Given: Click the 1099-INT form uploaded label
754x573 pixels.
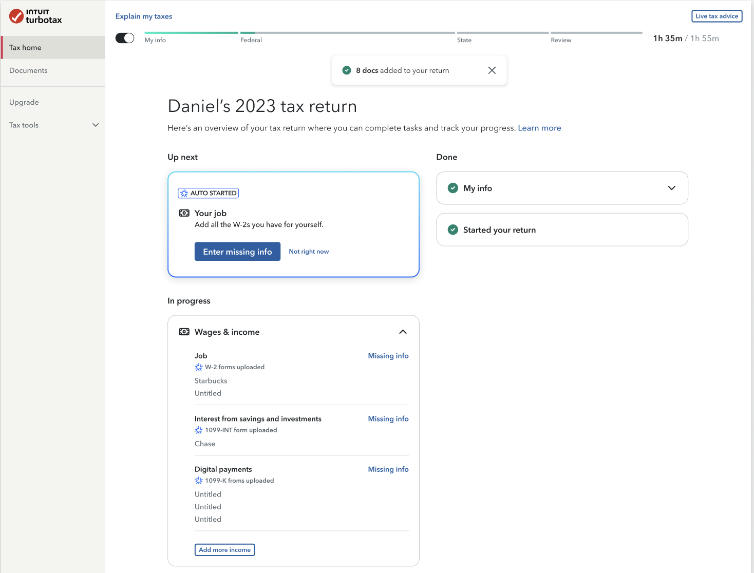Looking at the screenshot, I should [241, 430].
